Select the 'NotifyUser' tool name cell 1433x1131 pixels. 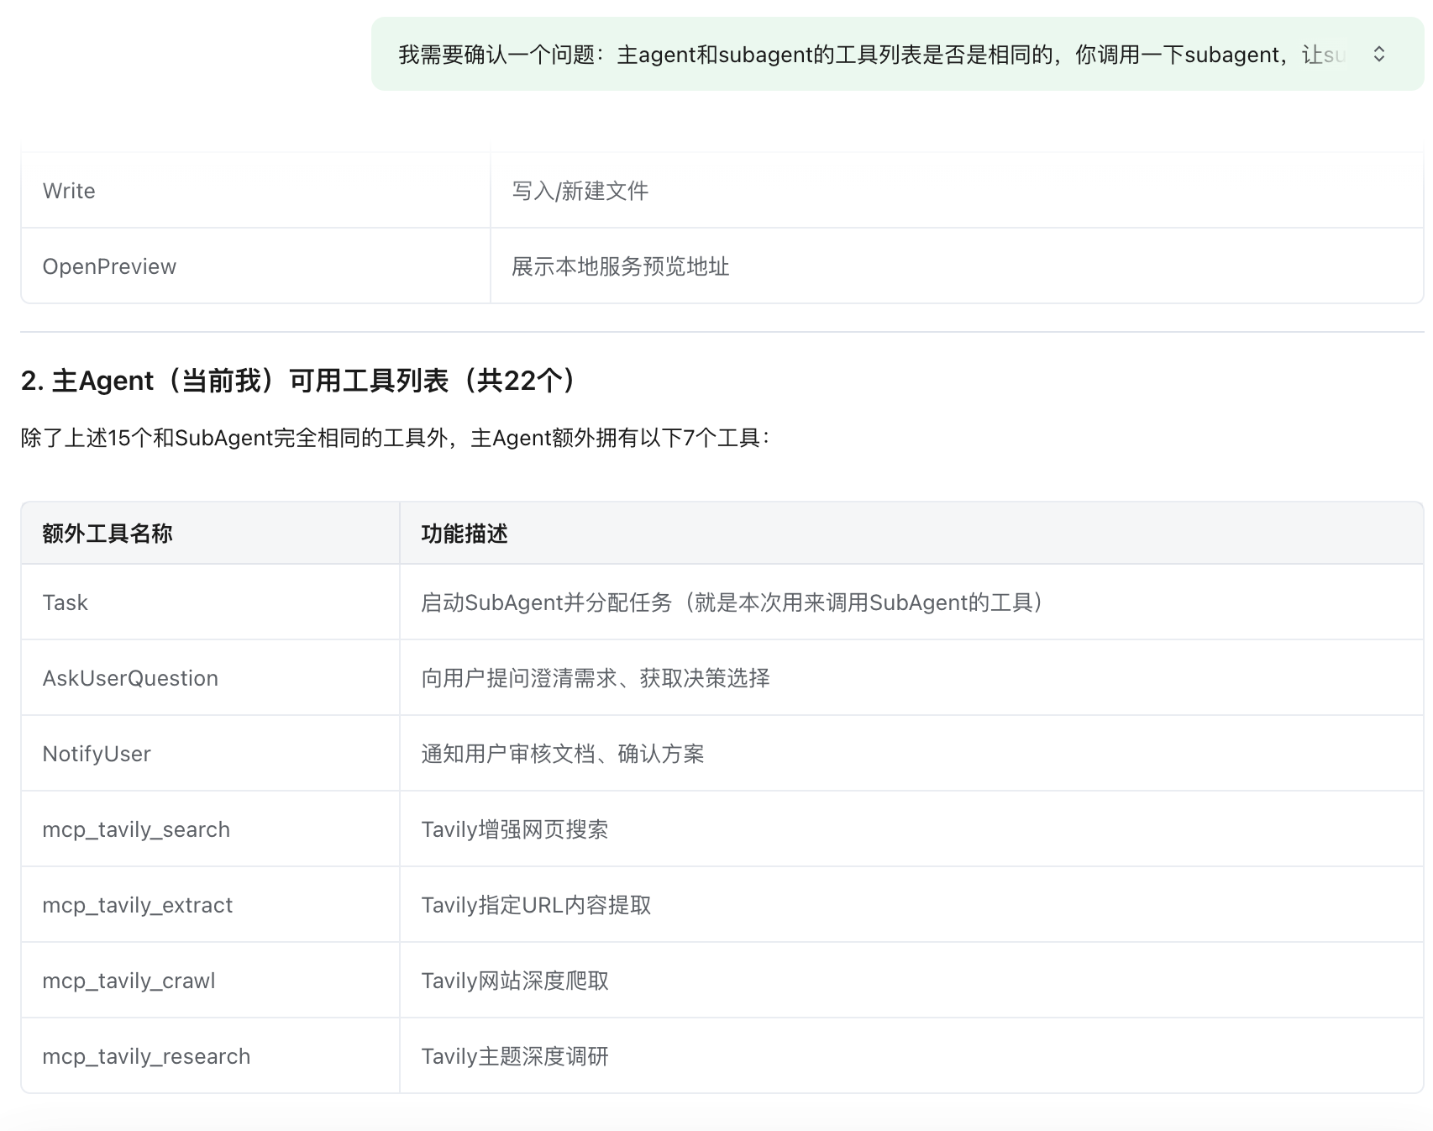210,754
